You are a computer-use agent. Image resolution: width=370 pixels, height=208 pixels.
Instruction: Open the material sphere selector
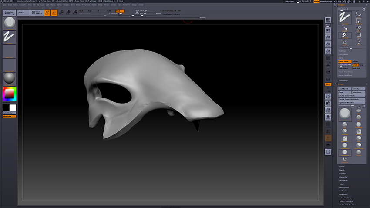(x=9, y=78)
